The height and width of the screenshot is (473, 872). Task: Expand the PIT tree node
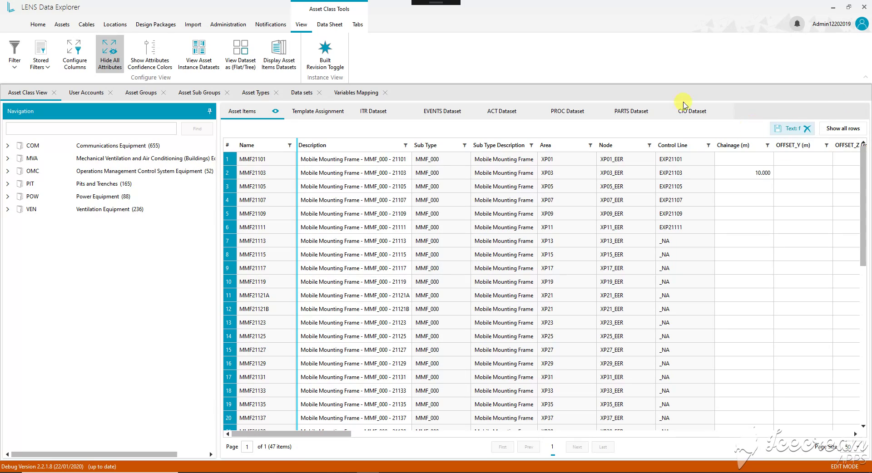click(x=8, y=184)
